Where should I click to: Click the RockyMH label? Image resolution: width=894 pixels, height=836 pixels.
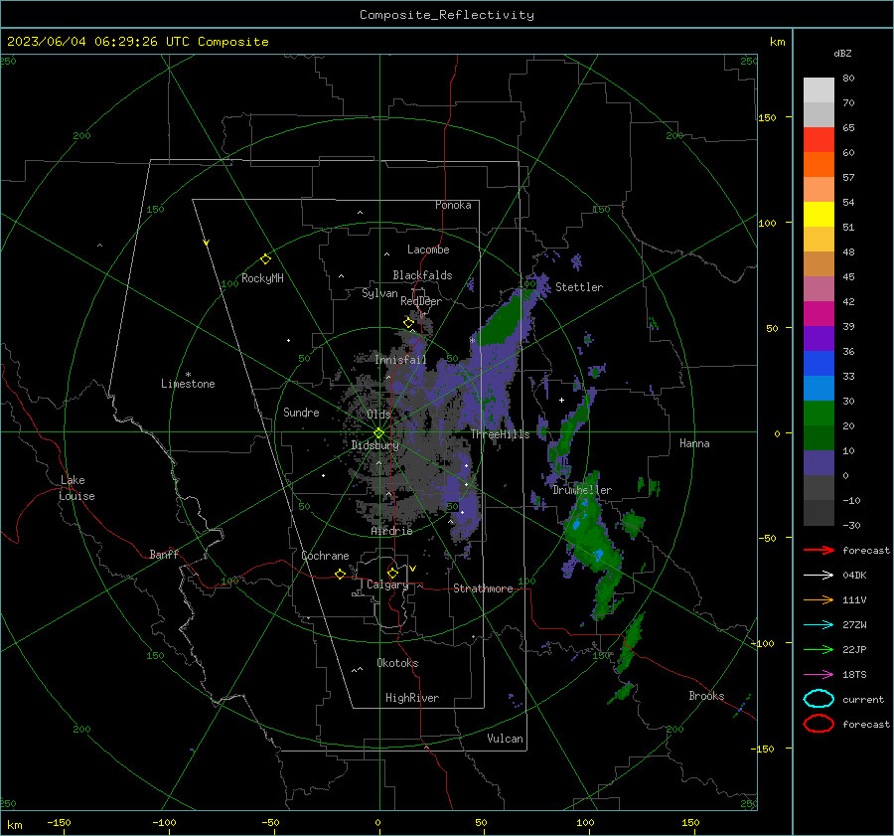click(x=262, y=278)
